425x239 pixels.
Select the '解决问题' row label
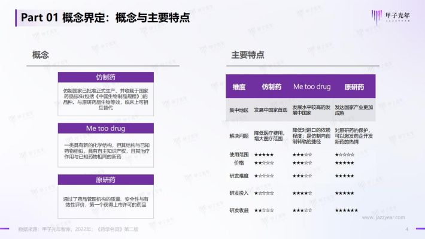239,136
